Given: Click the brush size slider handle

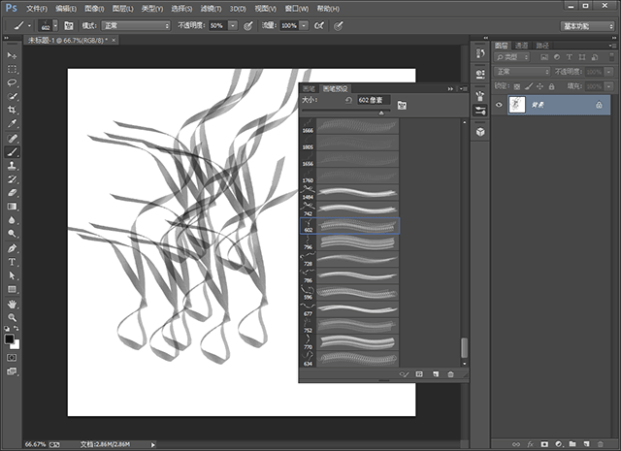Looking at the screenshot, I should coord(381,113).
